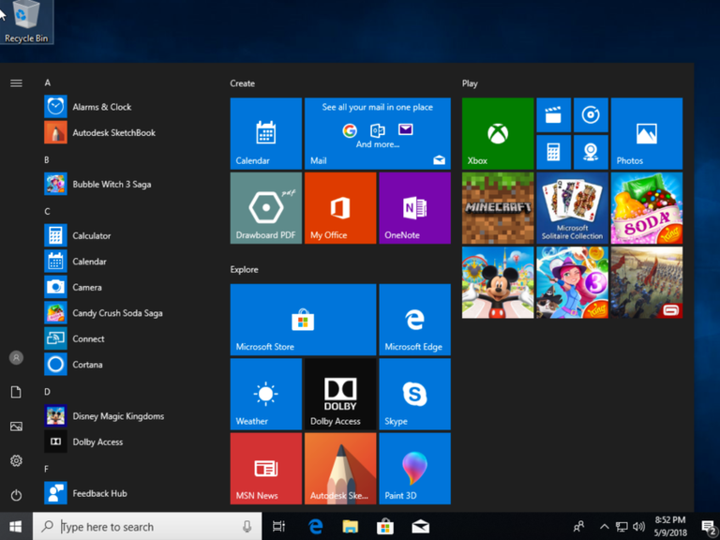Open the Bubble Witch 3 Saga tile
The height and width of the screenshot is (540, 720).
click(572, 282)
